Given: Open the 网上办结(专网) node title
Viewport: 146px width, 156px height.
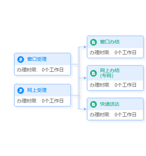Looking at the screenshot, I should point(110,73).
